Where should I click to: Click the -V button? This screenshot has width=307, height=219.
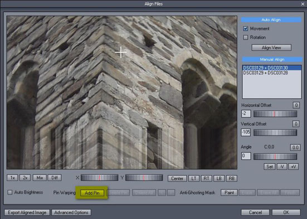tap(282, 167)
